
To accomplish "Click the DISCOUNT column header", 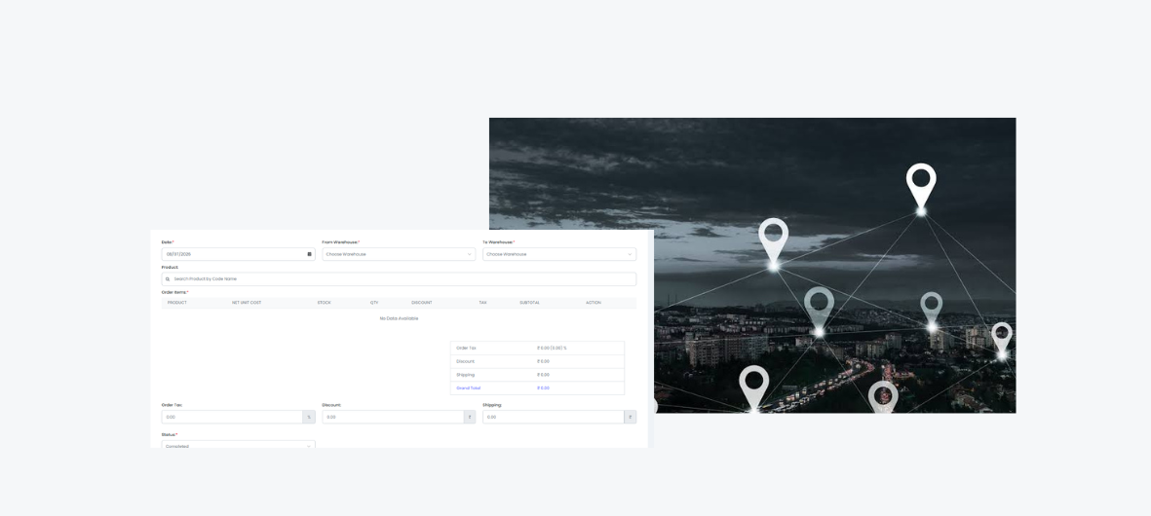I will click(422, 303).
